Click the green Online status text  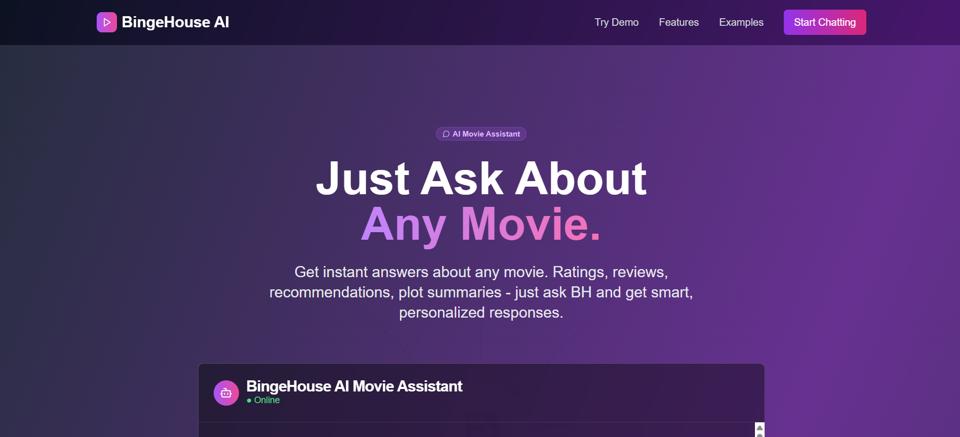coord(267,400)
